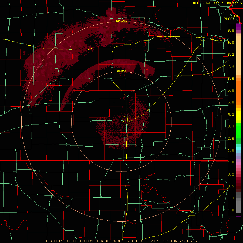Click the purple swatch atop the color bar

click(238, 27)
